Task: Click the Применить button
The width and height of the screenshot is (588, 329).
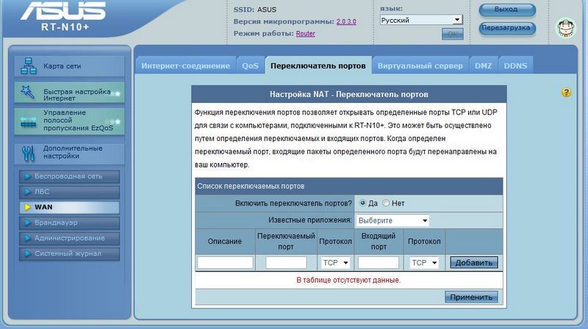Action: 471,297
